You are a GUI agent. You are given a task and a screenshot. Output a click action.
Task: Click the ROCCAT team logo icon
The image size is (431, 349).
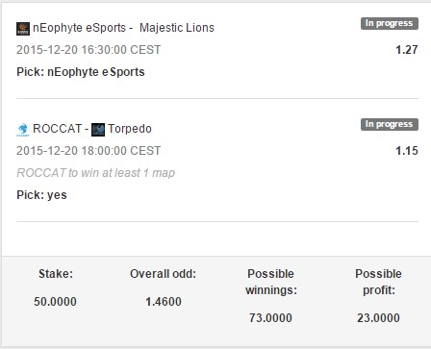(23, 130)
